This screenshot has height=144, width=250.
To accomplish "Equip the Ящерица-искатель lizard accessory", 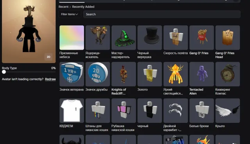I will pos(98,38).
